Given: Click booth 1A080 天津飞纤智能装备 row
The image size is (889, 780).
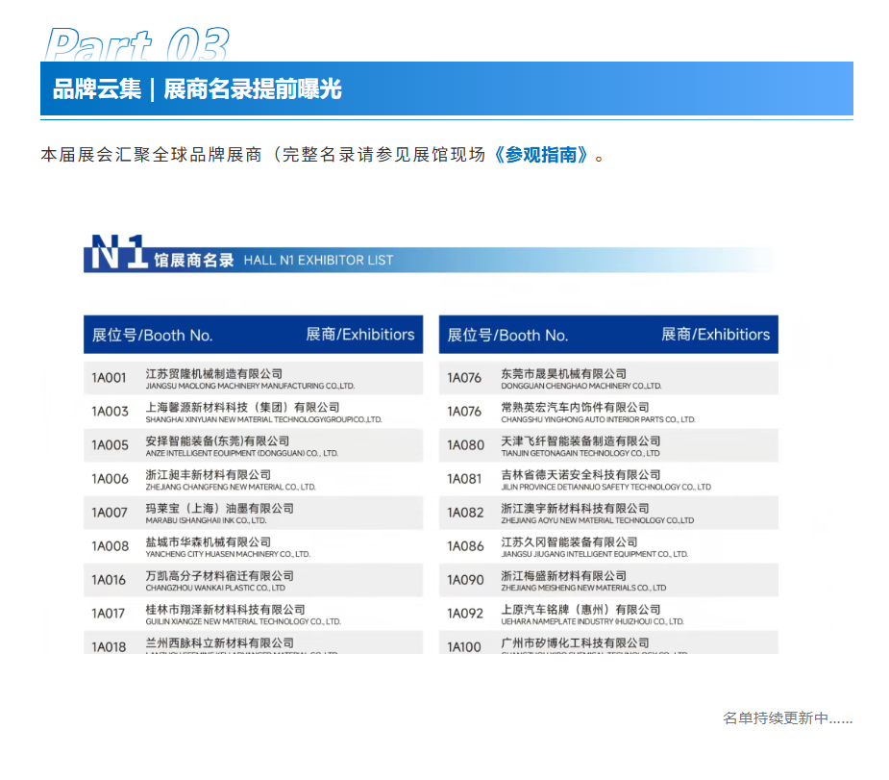Looking at the screenshot, I should click(608, 445).
